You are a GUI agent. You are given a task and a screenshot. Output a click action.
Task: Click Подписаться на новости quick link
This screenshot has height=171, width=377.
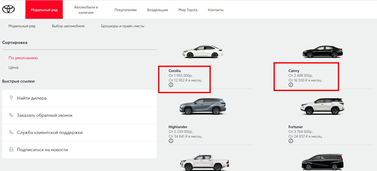tap(79, 150)
